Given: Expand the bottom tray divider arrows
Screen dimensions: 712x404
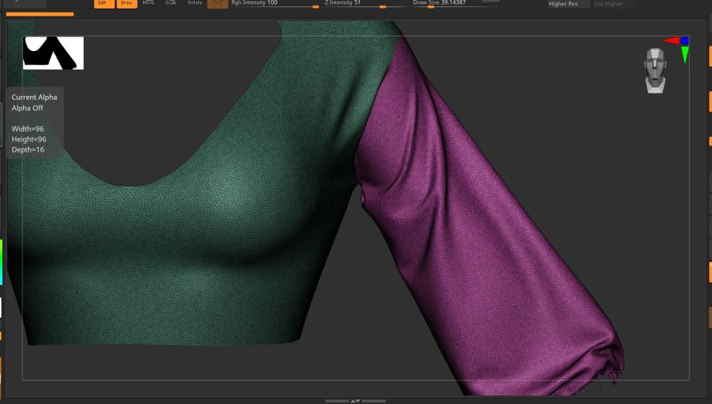Looking at the screenshot, I should pyautogui.click(x=355, y=401).
